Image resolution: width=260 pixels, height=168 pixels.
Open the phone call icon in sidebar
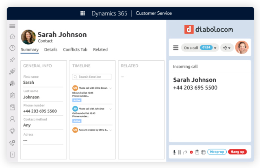click(12, 143)
